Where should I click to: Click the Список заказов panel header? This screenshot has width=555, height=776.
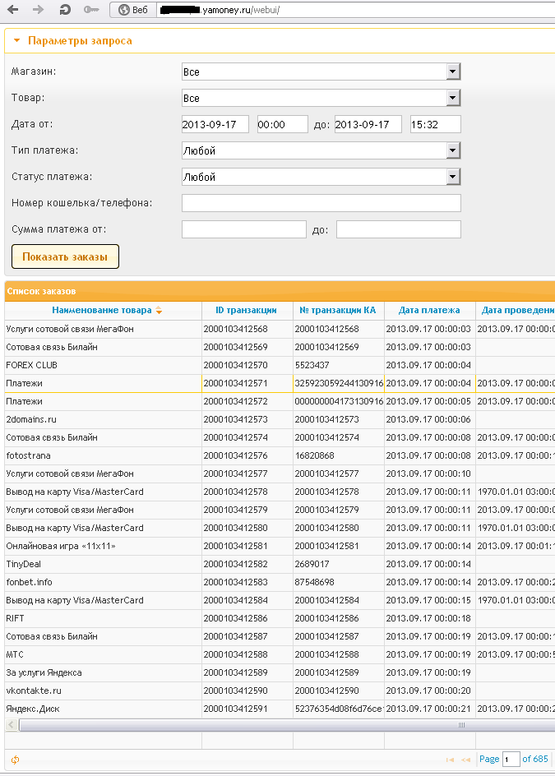[x=280, y=291]
